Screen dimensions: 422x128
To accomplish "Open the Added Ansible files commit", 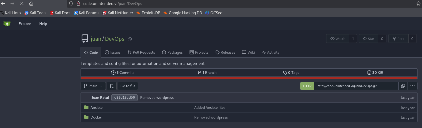I will 210,107.
